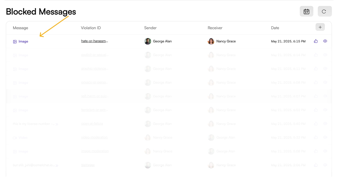Expand the 'this is my license number' message
The image size is (338, 177).
[57, 124]
